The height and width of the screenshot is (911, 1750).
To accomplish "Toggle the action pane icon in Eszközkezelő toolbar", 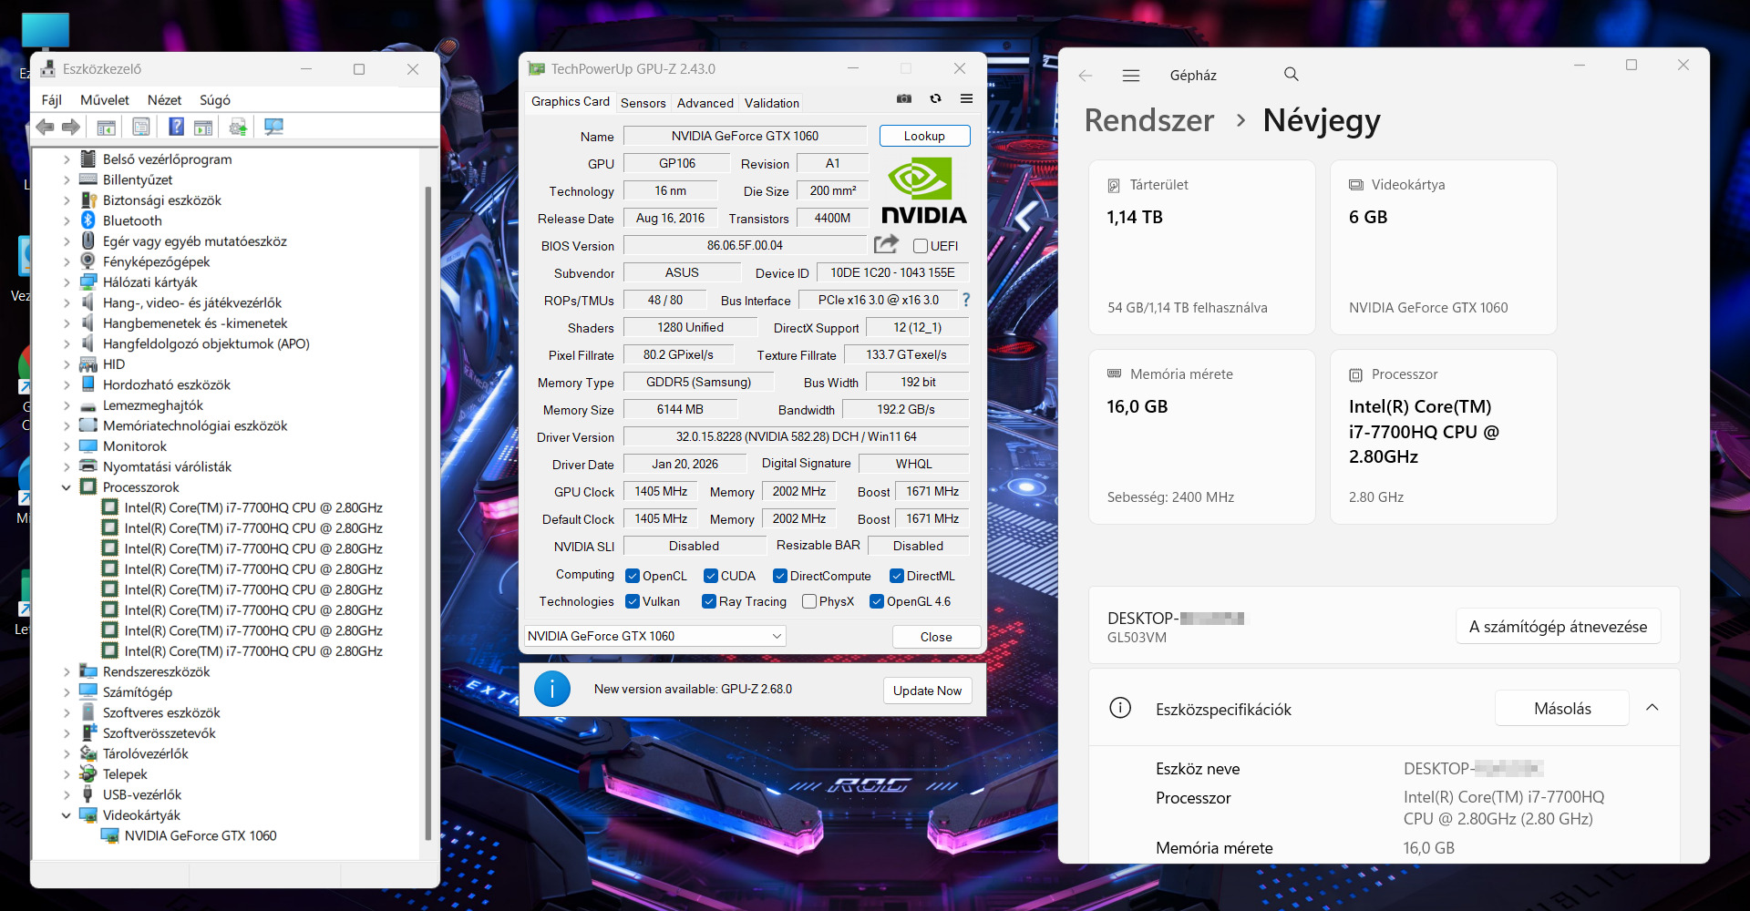I will [203, 128].
